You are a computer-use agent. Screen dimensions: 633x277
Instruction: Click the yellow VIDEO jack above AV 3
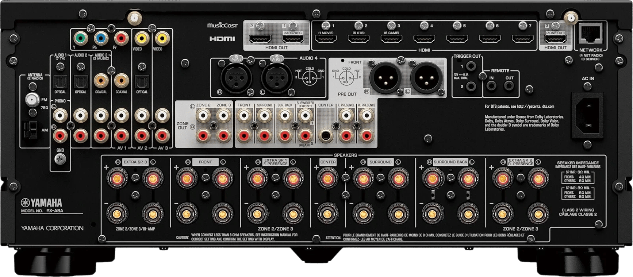162,38
